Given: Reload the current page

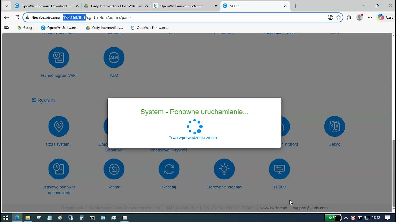Looking at the screenshot, I should pyautogui.click(x=17, y=17).
